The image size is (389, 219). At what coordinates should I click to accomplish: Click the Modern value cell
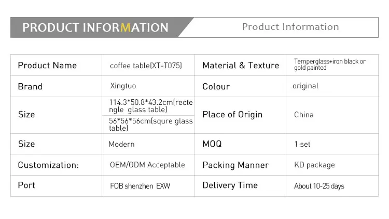point(121,144)
